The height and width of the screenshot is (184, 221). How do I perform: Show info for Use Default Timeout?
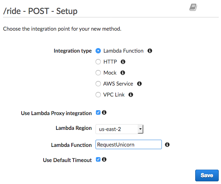pyautogui.click(x=104, y=159)
